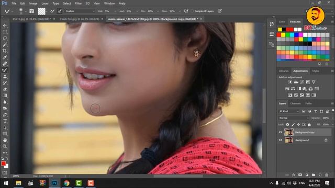Select the Lasso tool

click(x=5, y=38)
